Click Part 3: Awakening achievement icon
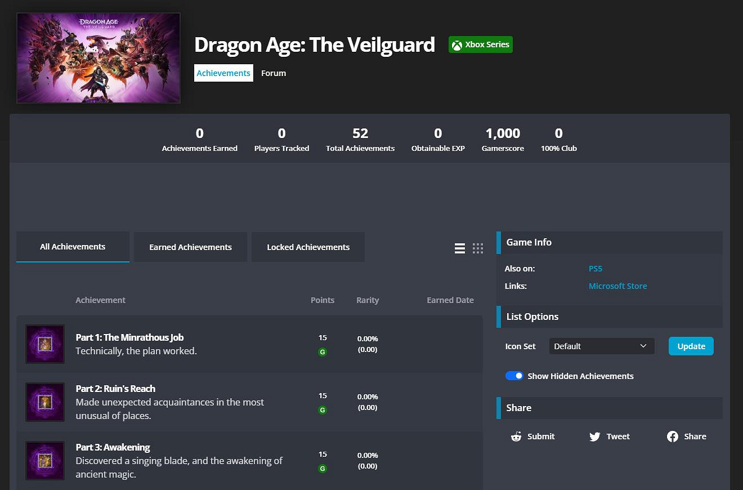This screenshot has width=743, height=490. click(45, 461)
